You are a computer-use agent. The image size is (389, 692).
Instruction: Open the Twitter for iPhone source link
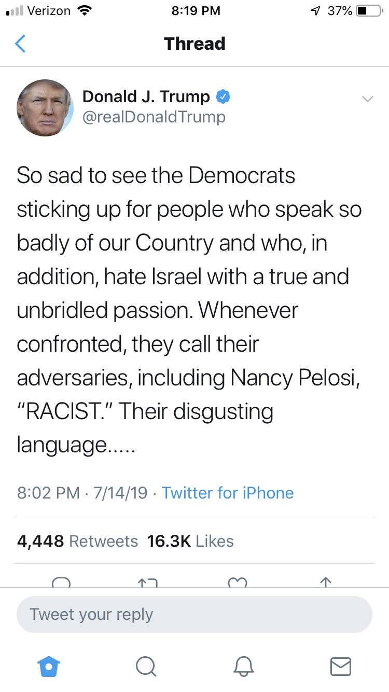(228, 492)
